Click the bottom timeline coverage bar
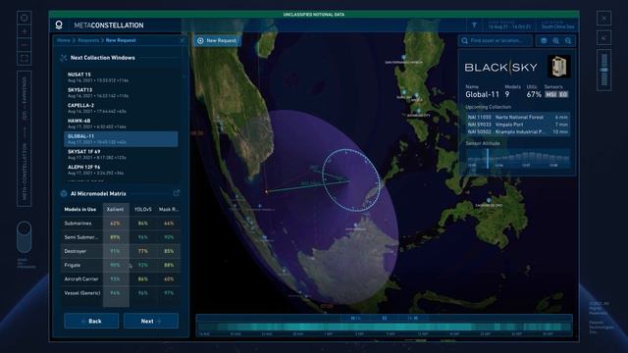628x353 pixels. tap(385, 327)
